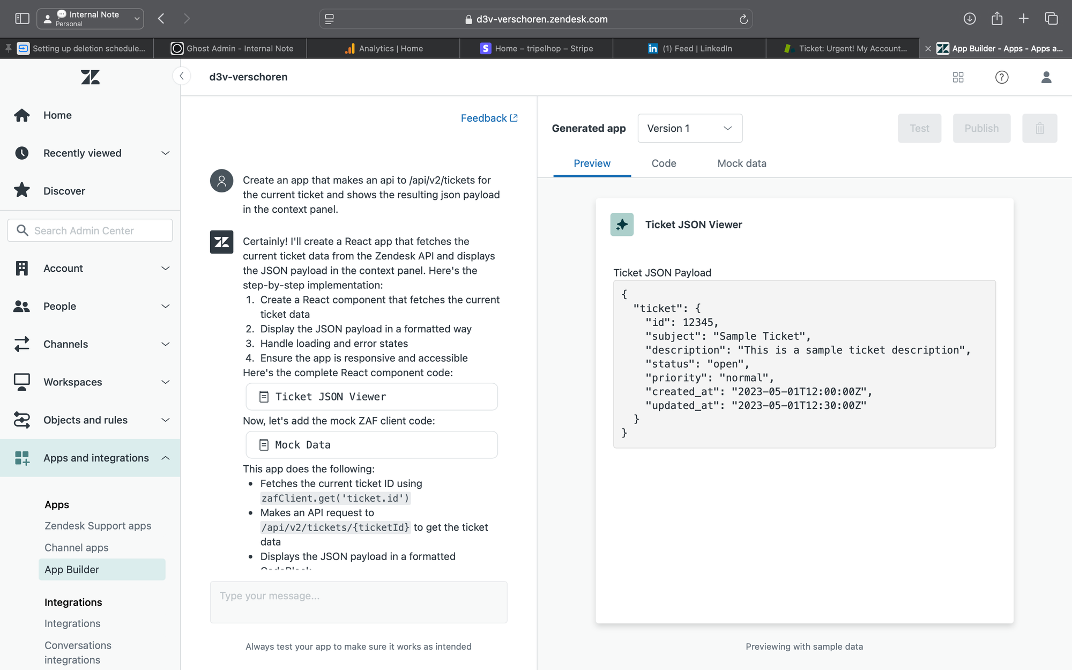Click the Home house icon
The image size is (1072, 670).
[22, 115]
